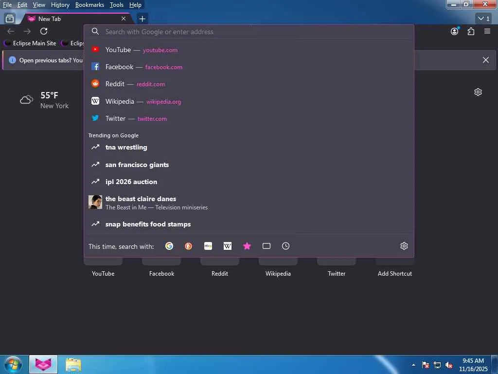
Task: Select YouTube youtube.com suggestion
Action: [x=249, y=50]
